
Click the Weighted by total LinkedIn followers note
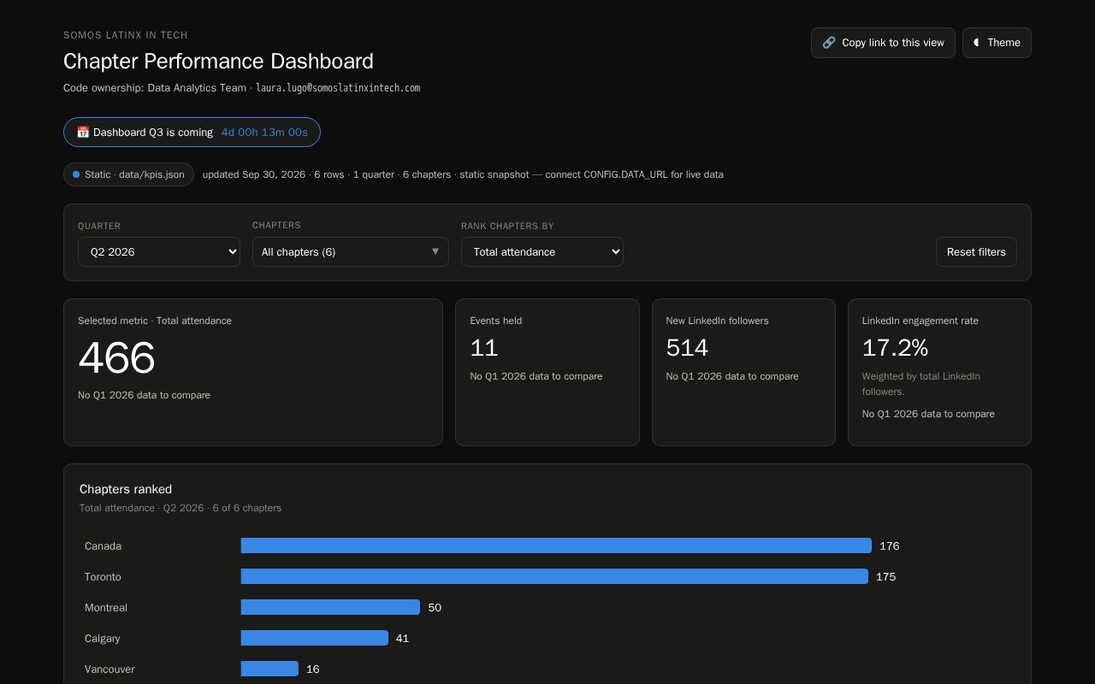click(921, 384)
